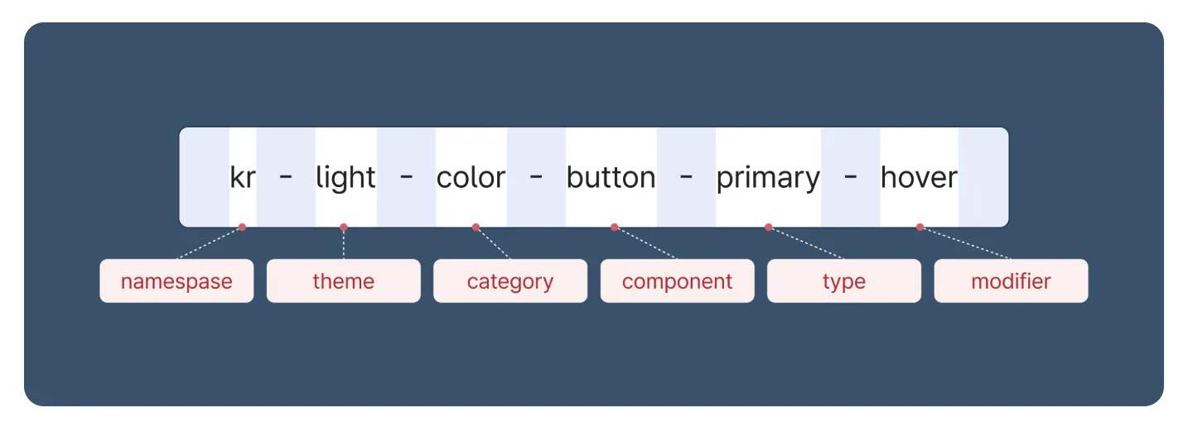The width and height of the screenshot is (1188, 422).
Task: Click the namespase label
Action: [x=176, y=281]
